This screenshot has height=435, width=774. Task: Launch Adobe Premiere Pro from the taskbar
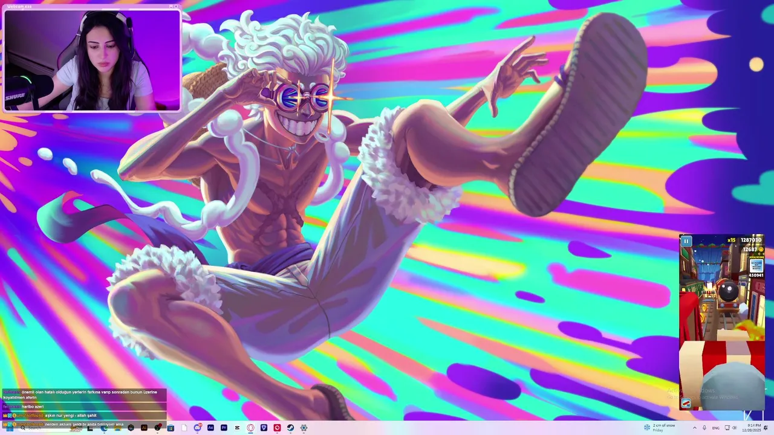(224, 428)
